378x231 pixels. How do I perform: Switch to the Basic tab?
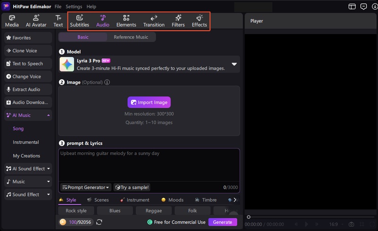click(83, 37)
